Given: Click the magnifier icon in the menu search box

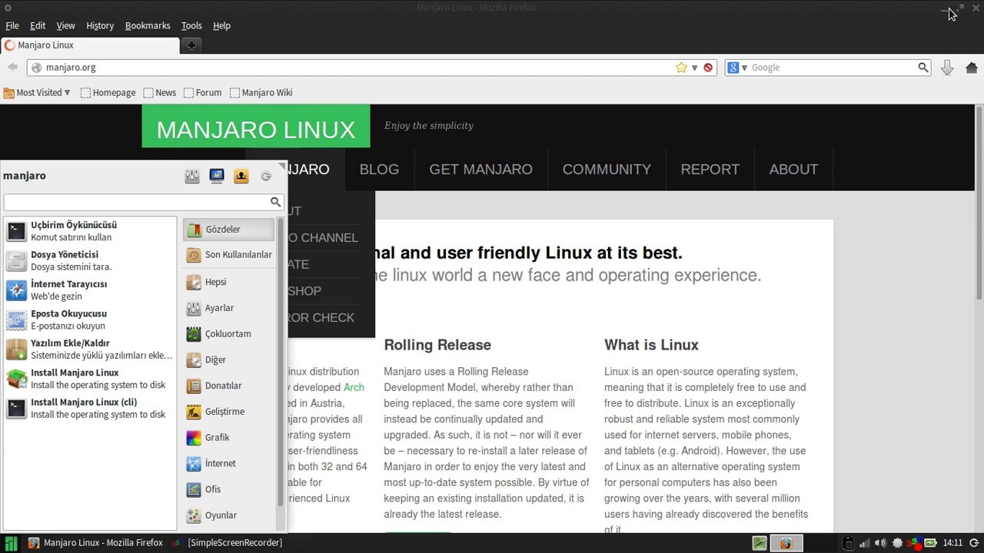Looking at the screenshot, I should [275, 202].
